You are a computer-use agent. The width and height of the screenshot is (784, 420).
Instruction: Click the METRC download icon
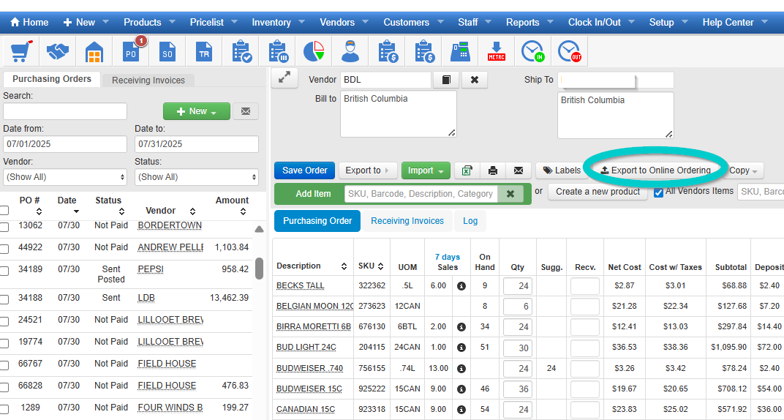point(497,51)
